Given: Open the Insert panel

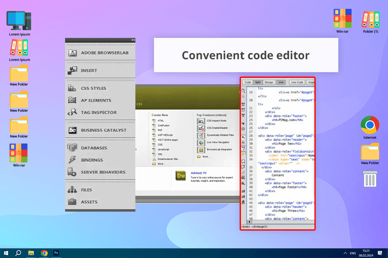Looking at the screenshot, I should (x=100, y=71).
